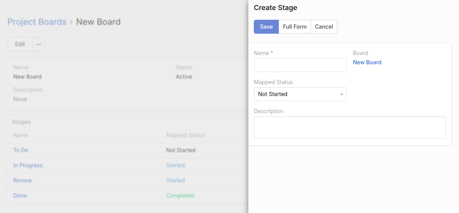Click the Not Started status combo box

pos(300,94)
